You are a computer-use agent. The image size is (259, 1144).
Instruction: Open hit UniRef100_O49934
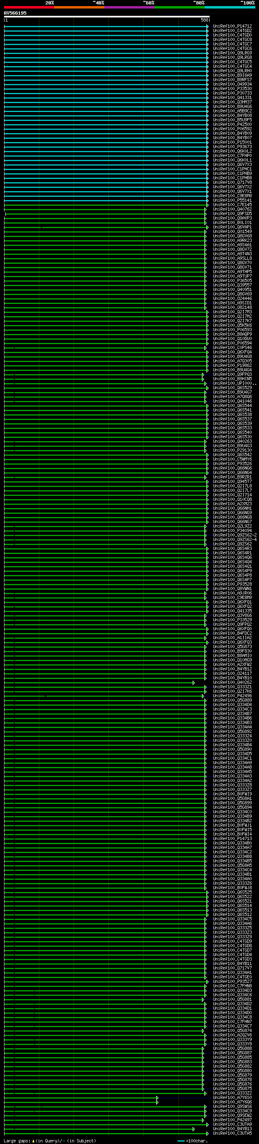(x=232, y=84)
